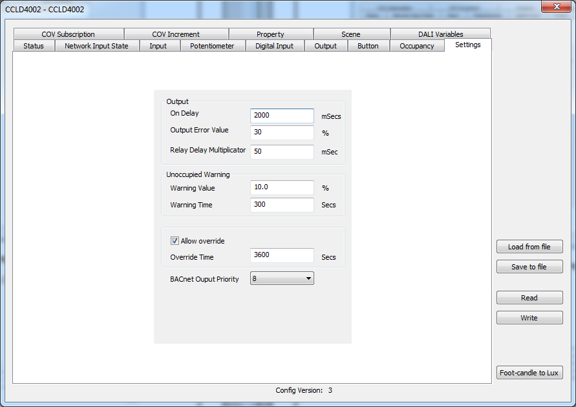Select the Property tab
576x407 pixels.
tap(271, 34)
